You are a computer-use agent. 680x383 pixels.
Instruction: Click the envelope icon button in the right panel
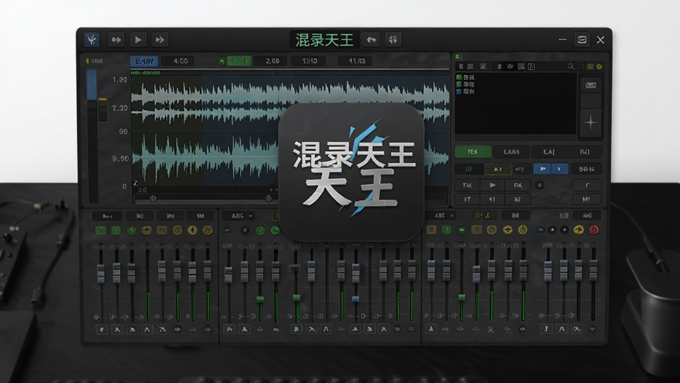click(x=590, y=85)
